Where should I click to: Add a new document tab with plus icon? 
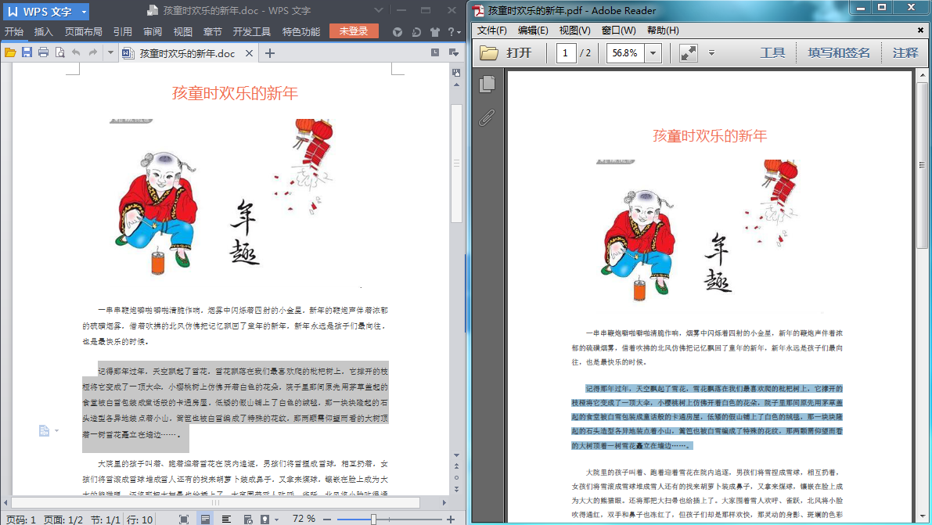[270, 53]
